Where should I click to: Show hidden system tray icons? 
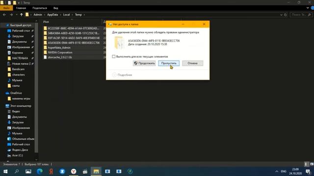277,172
